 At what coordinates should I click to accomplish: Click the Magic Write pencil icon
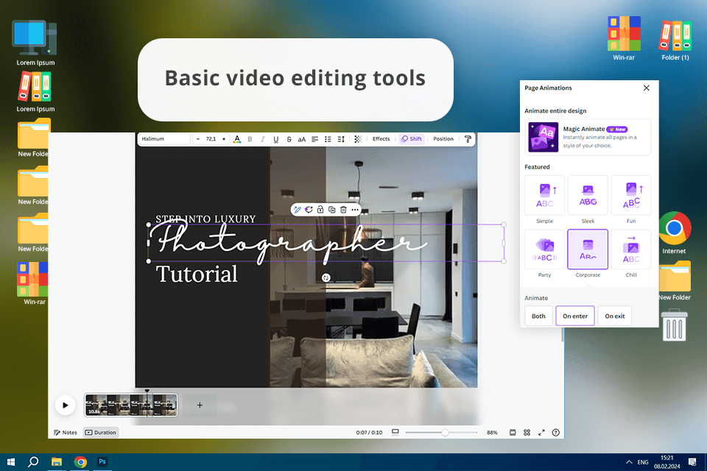(x=297, y=210)
